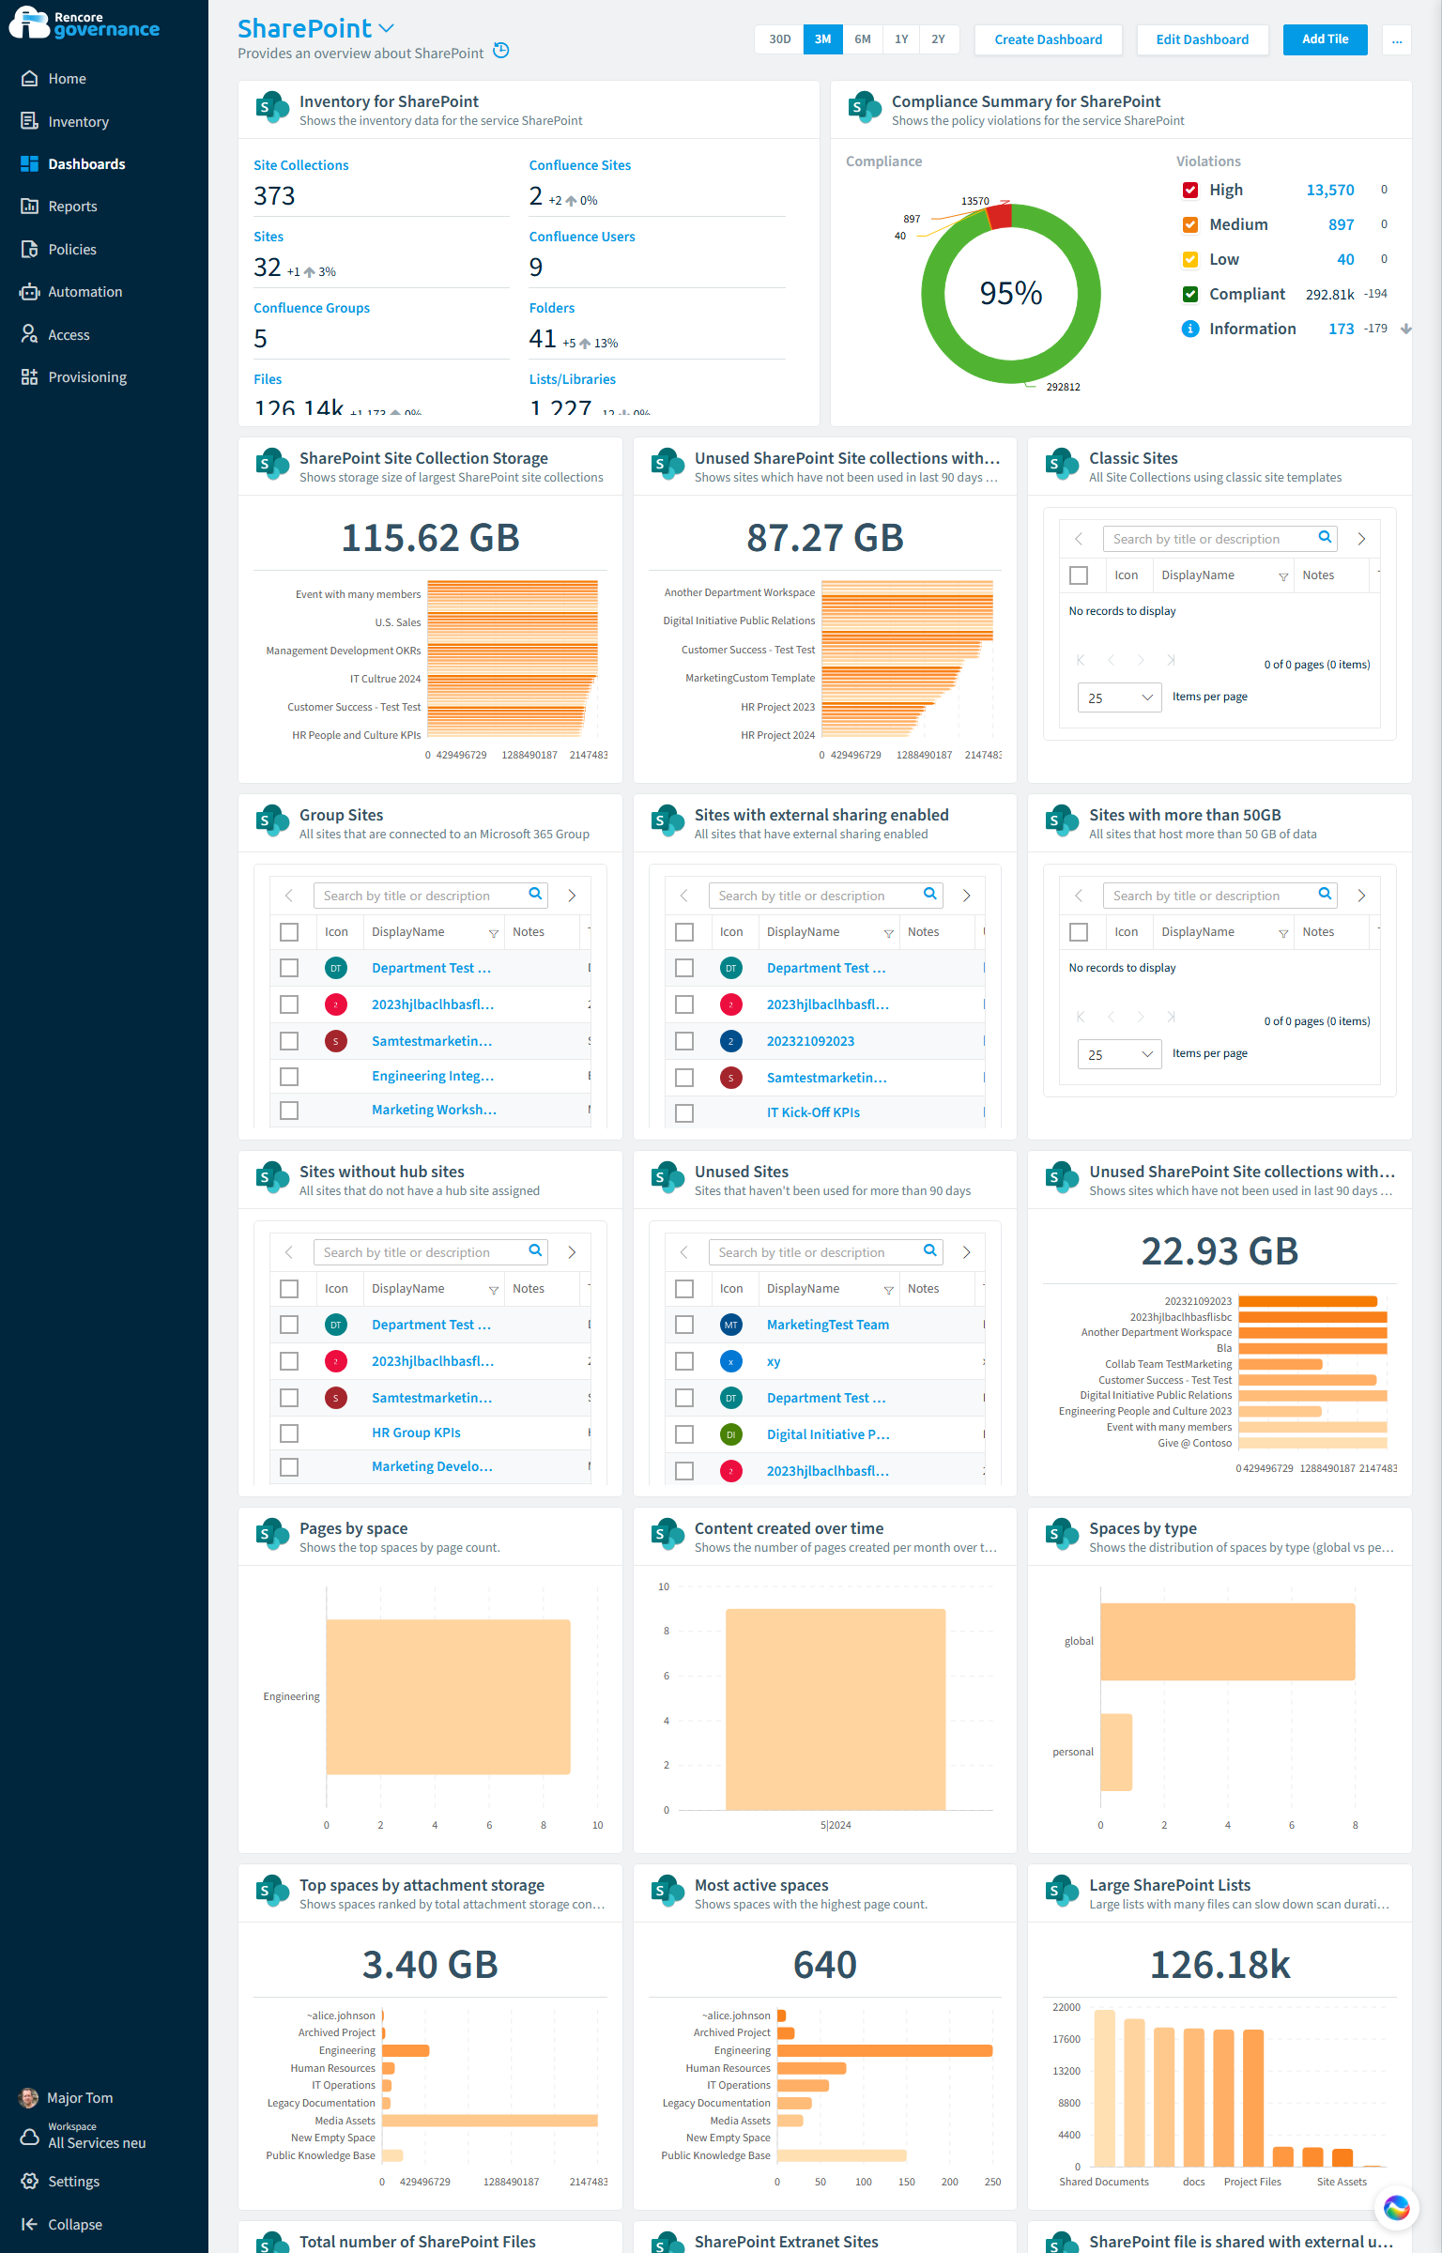This screenshot has width=1442, height=2253.
Task: Click previous arrow in Sites with external sharing toolbar
Action: pos(684,896)
